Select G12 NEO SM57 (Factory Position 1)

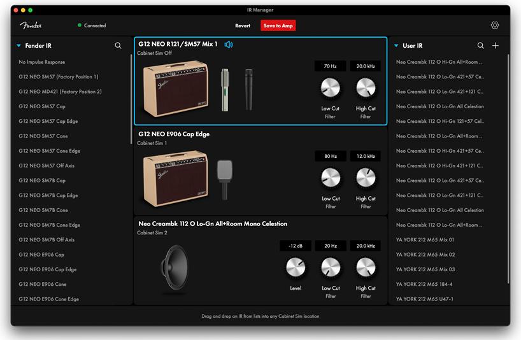pos(59,76)
